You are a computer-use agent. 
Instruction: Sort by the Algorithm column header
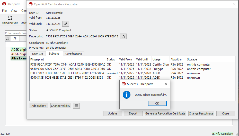(178, 59)
